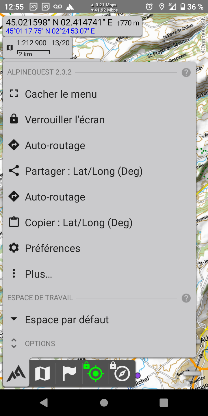
Task: Tap the help icon beside AlpineQuest 2.3.2
Action: click(x=186, y=73)
